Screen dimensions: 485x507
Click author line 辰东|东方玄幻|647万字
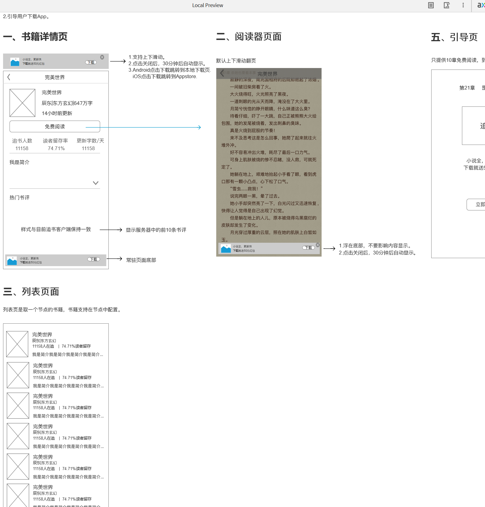point(67,103)
